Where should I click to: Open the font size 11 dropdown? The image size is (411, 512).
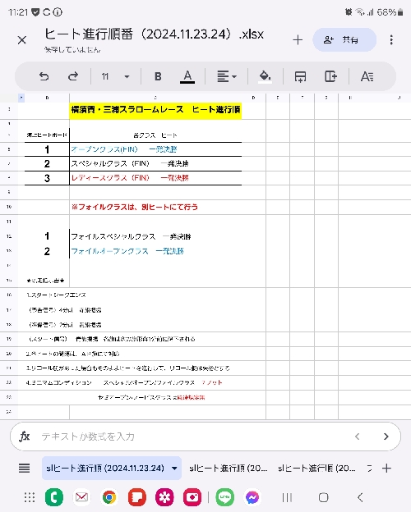[x=115, y=76]
